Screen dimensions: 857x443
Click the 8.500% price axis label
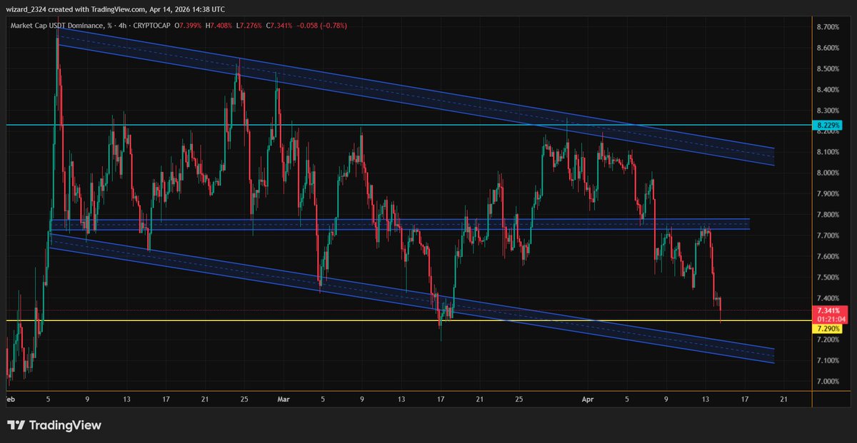pos(827,69)
